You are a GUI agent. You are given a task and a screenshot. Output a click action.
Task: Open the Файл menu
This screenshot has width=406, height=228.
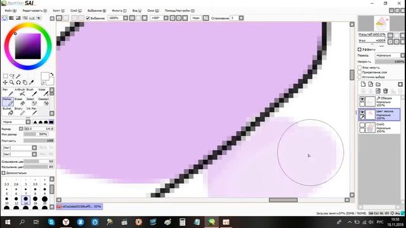click(x=10, y=11)
